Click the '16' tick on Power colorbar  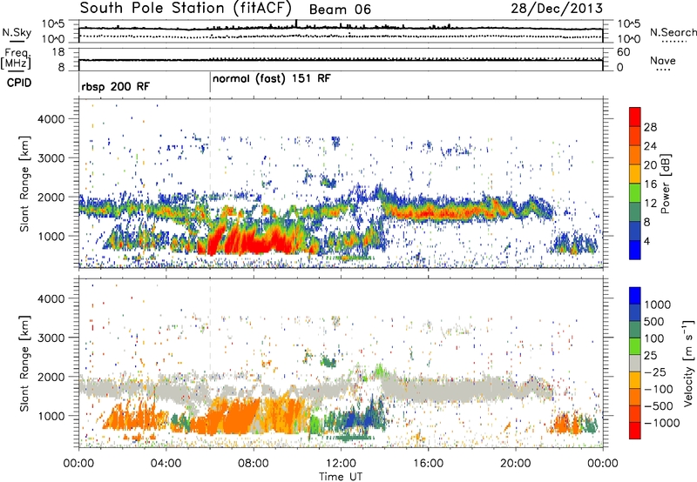pyautogui.click(x=650, y=184)
